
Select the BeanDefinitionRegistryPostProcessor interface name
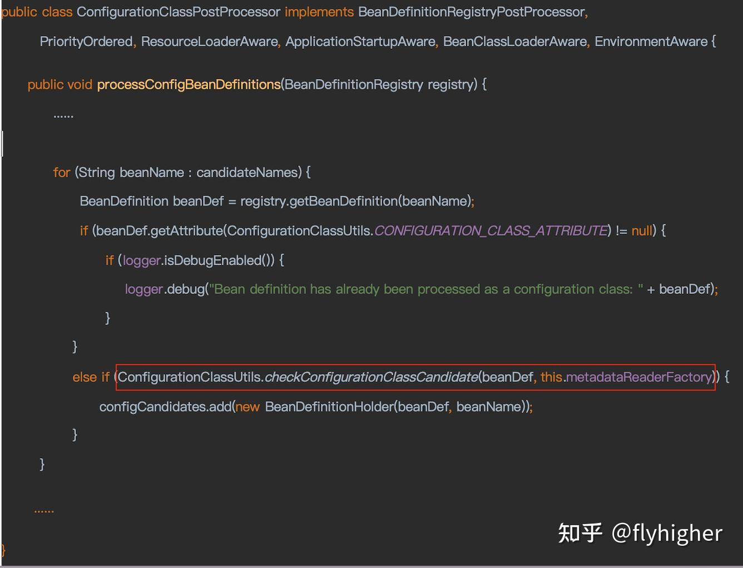[472, 12]
